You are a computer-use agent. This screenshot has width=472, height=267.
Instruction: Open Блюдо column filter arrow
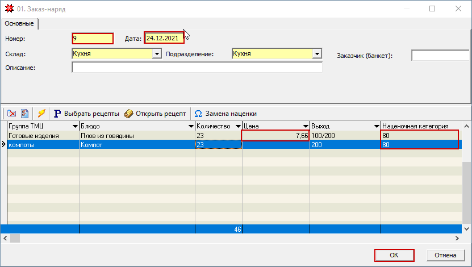click(x=190, y=126)
